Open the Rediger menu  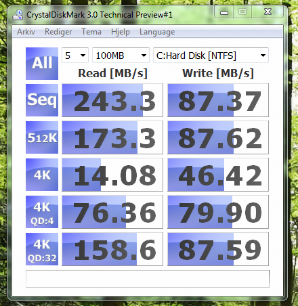pos(58,32)
